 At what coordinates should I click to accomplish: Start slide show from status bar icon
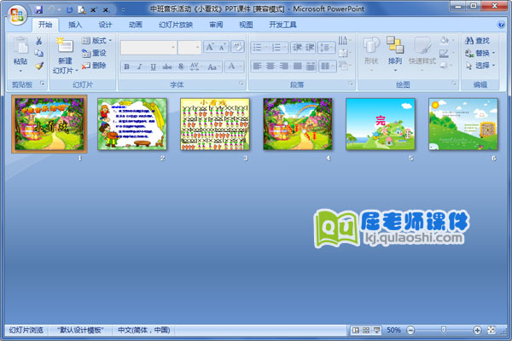tap(375, 330)
